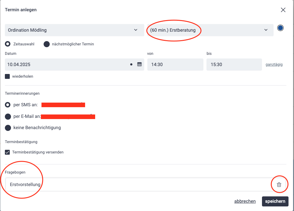The image size is (294, 211).
Task: Click the ganztägig link
Action: pos(274,65)
